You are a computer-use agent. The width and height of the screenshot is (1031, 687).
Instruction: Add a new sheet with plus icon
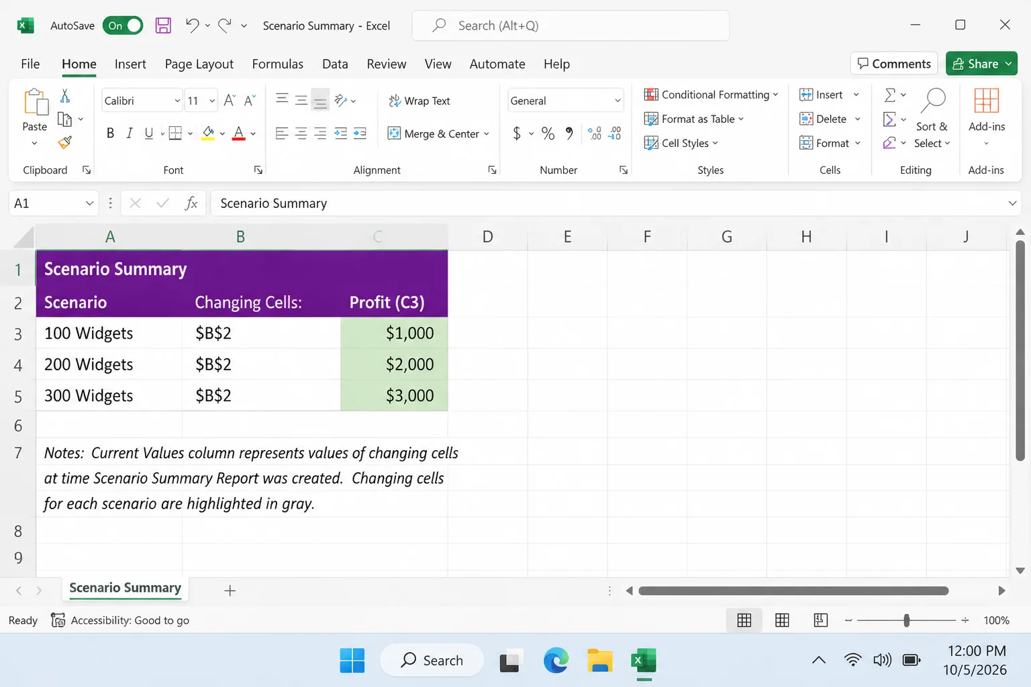230,590
